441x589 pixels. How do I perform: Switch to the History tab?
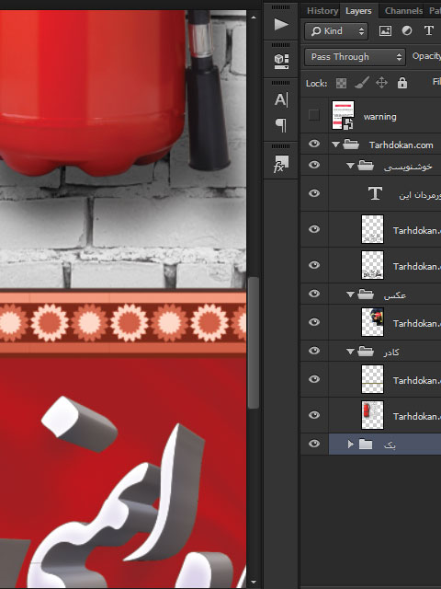(322, 11)
